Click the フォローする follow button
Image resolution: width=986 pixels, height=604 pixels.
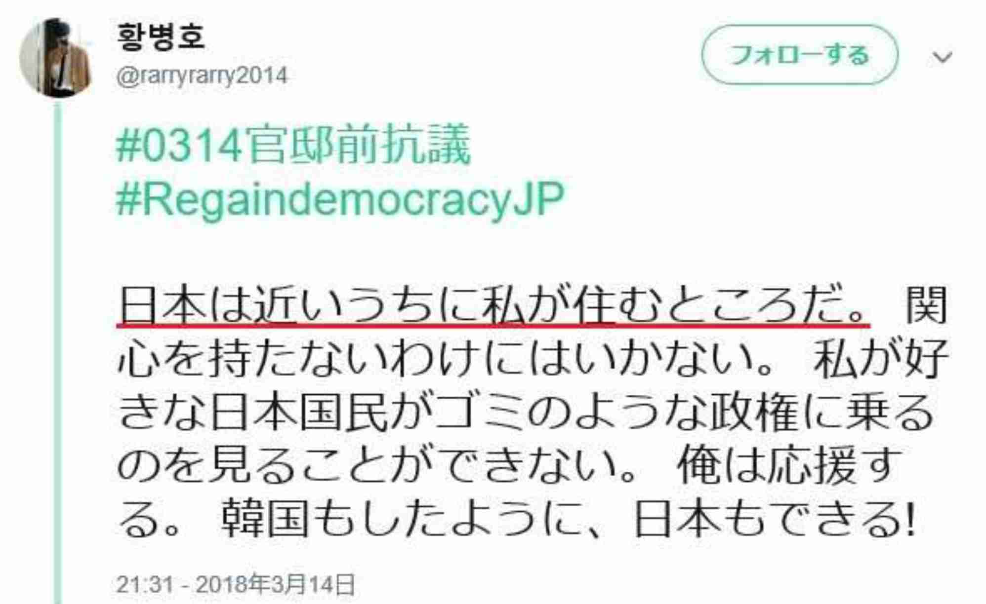[799, 55]
